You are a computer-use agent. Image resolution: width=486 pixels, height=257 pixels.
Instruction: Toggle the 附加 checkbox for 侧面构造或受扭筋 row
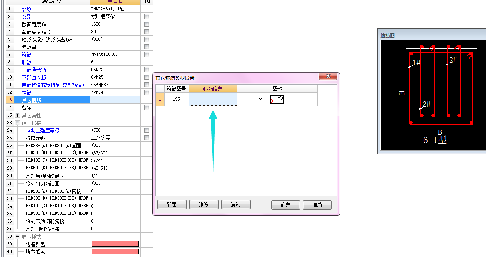point(147,85)
